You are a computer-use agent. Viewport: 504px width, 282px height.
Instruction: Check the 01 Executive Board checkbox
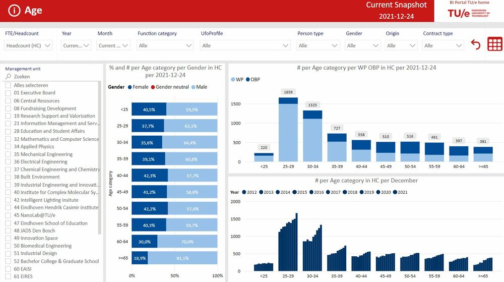pos(8,93)
